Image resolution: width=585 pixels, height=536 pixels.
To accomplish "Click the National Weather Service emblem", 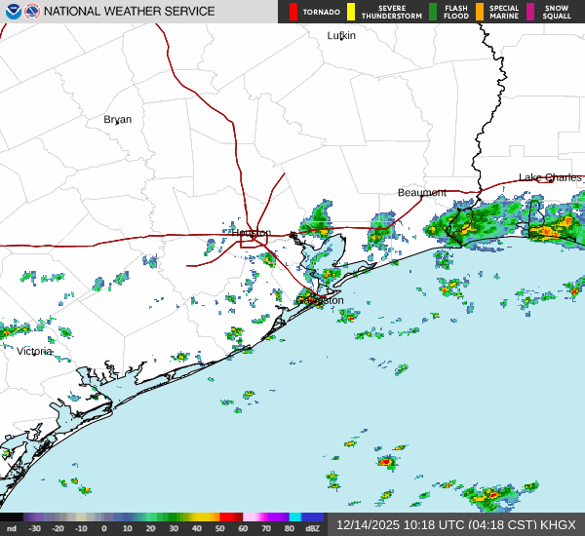I will coord(33,12).
